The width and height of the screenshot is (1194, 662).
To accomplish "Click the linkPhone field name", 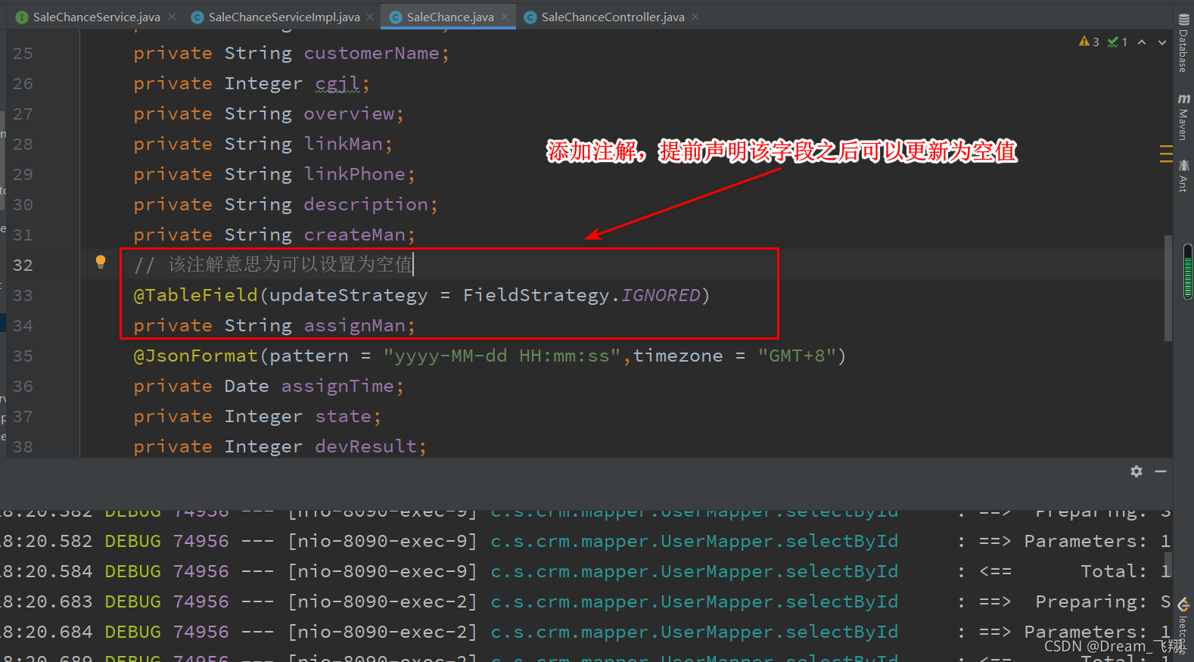I will [x=354, y=175].
